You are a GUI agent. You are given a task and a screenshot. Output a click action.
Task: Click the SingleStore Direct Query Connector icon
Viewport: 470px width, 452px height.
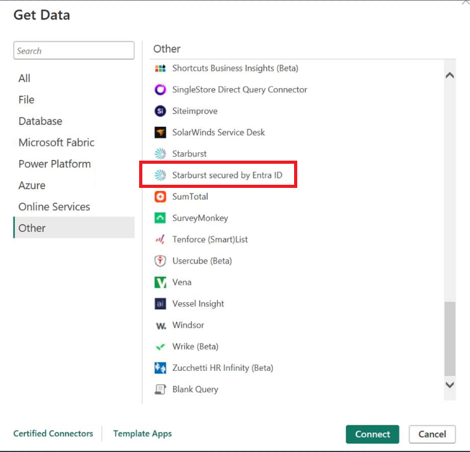tap(160, 90)
